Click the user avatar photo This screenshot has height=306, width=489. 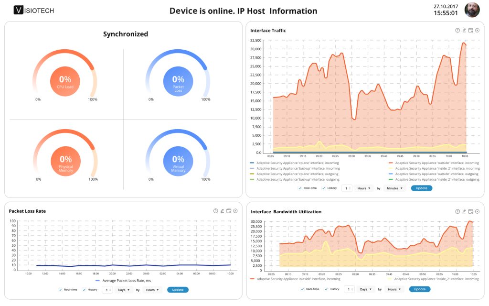[x=471, y=10]
